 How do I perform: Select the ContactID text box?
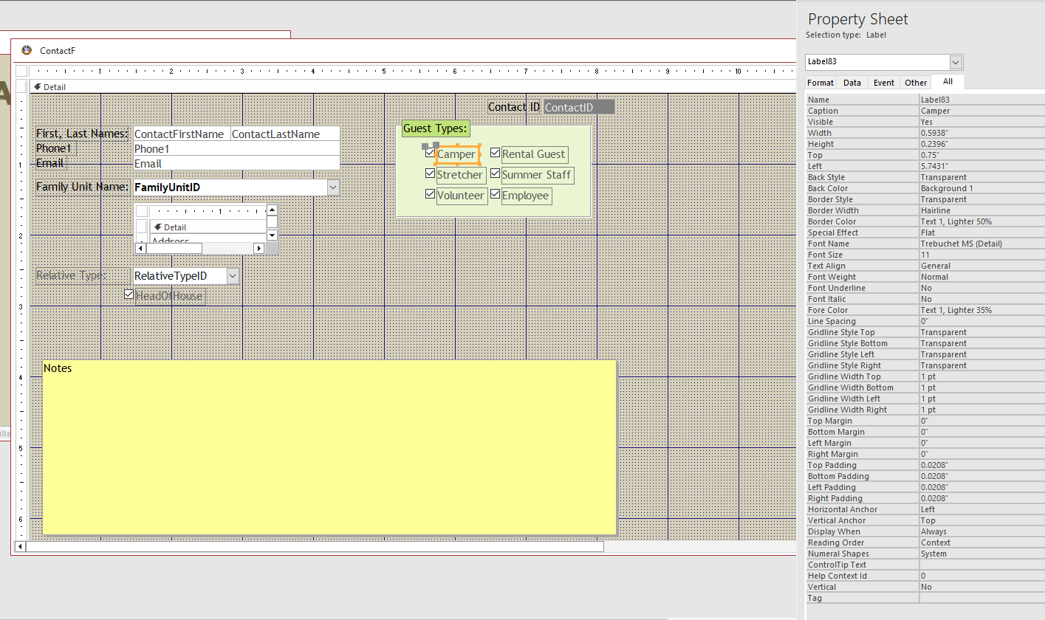[579, 107]
